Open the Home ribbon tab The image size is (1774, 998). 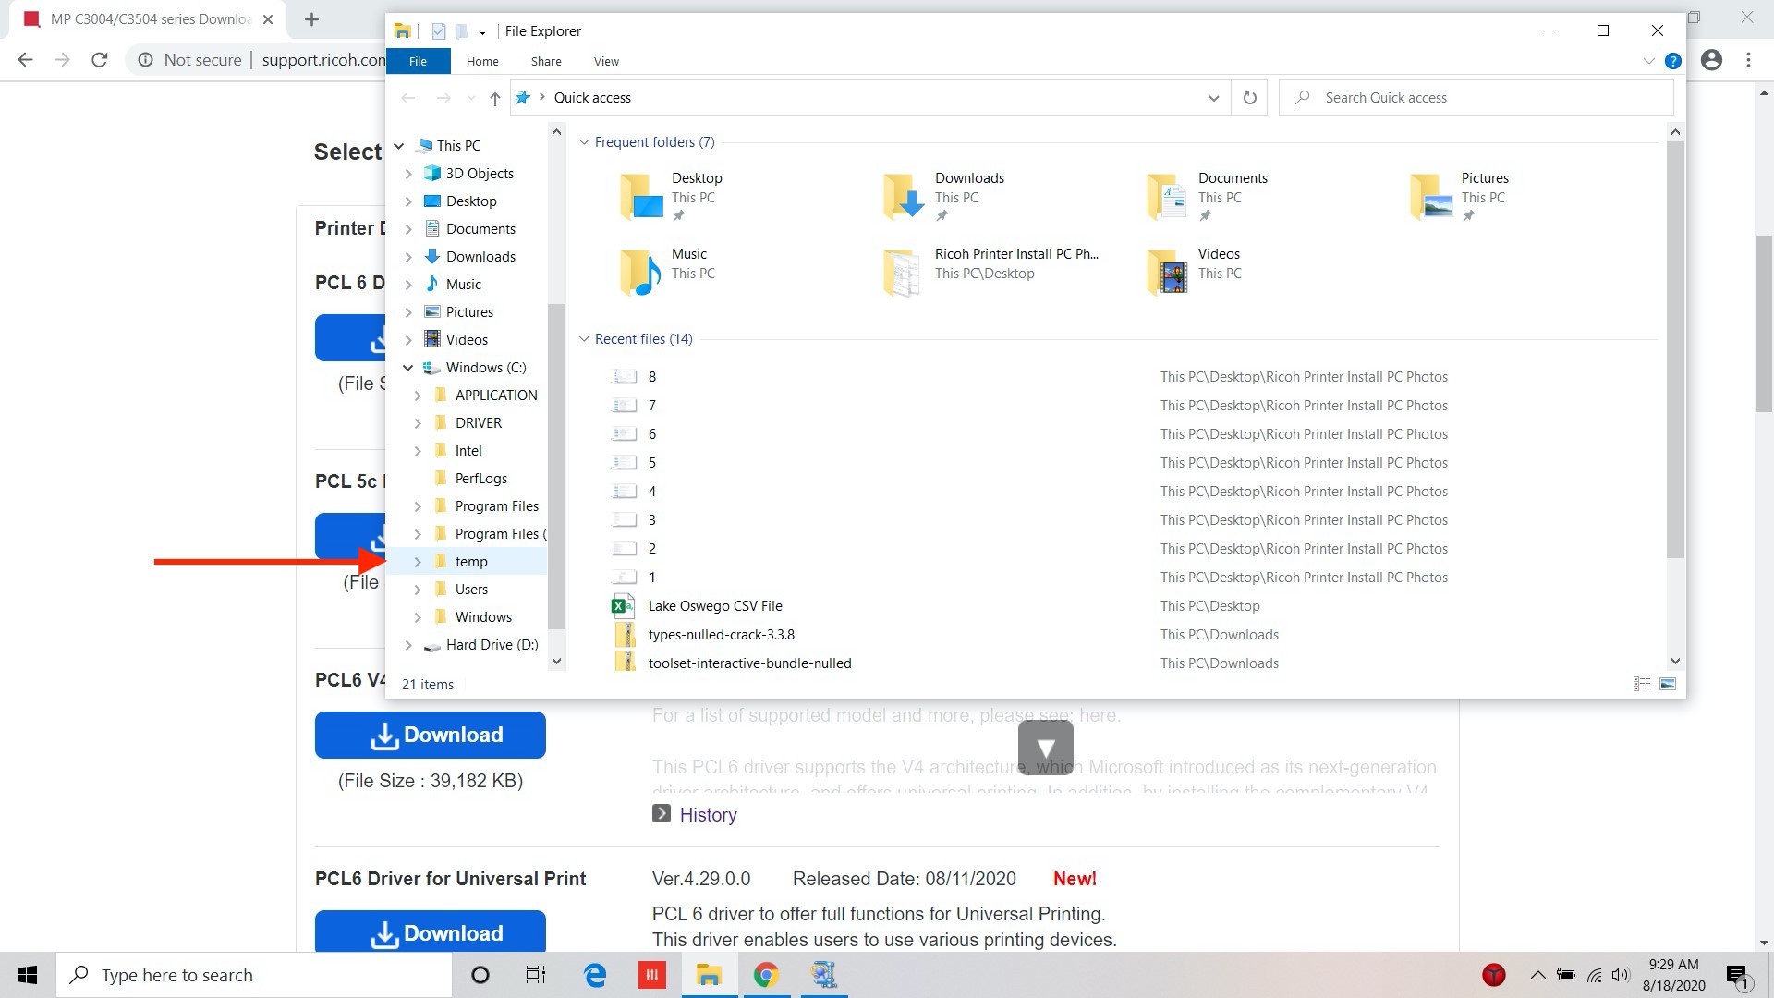coord(482,61)
